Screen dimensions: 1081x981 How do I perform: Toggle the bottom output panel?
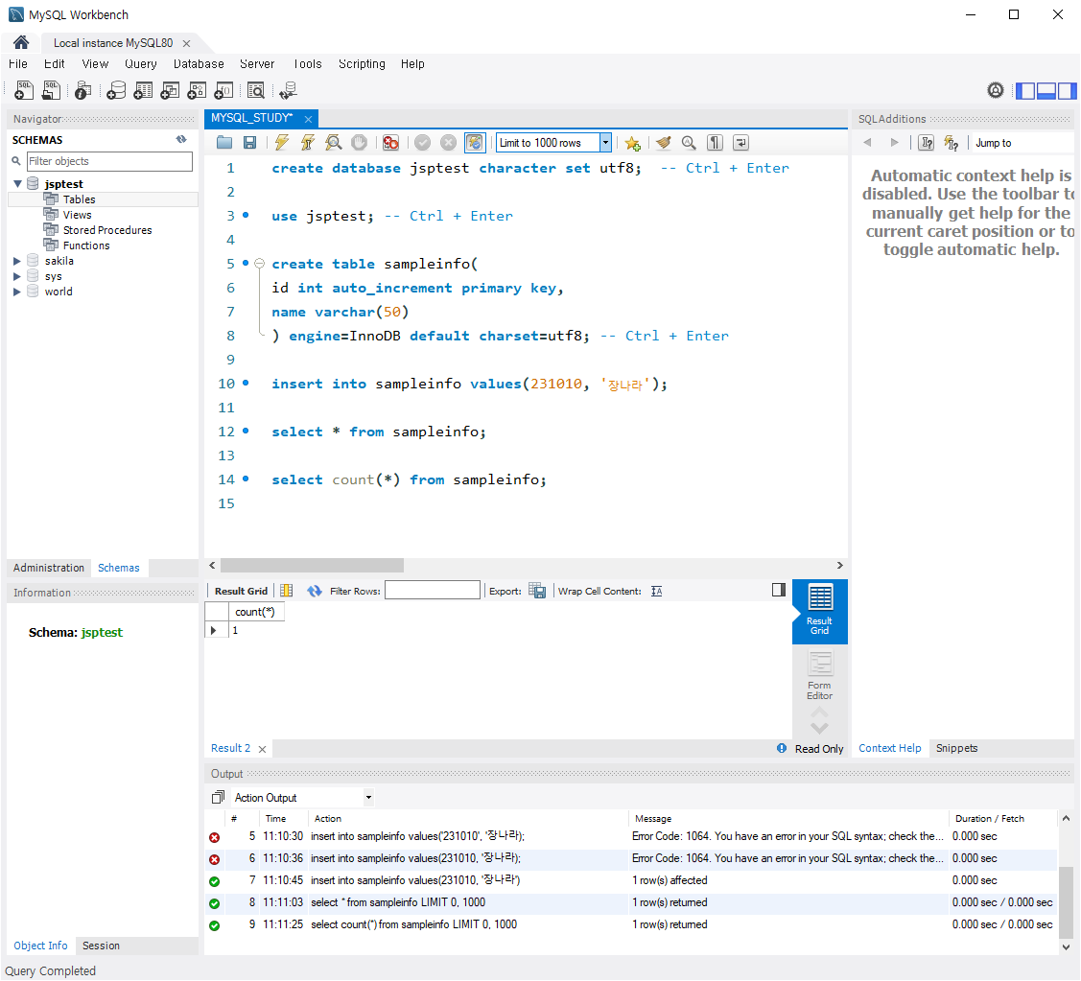point(1046,90)
